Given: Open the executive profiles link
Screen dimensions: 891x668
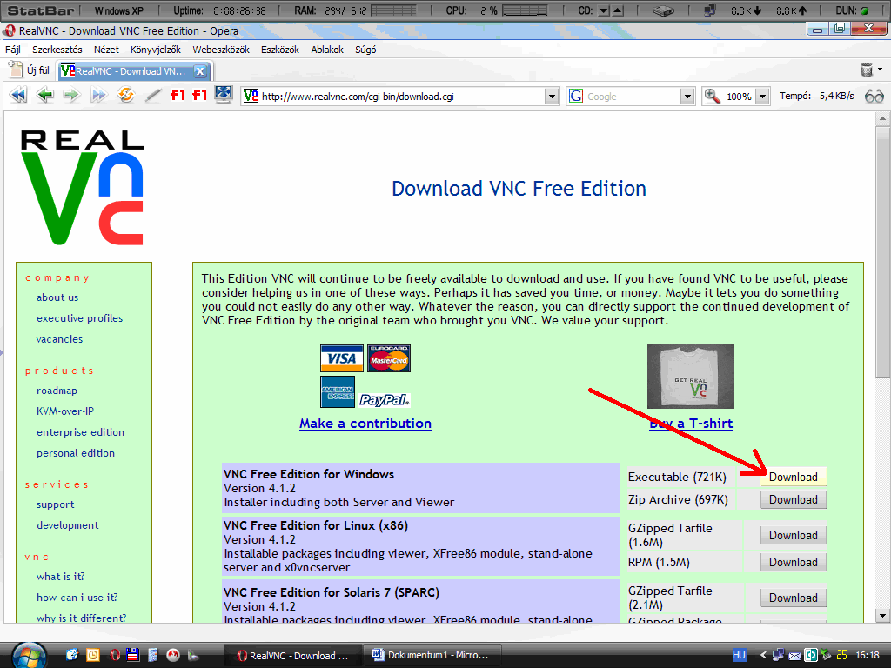Looking at the screenshot, I should tap(79, 318).
